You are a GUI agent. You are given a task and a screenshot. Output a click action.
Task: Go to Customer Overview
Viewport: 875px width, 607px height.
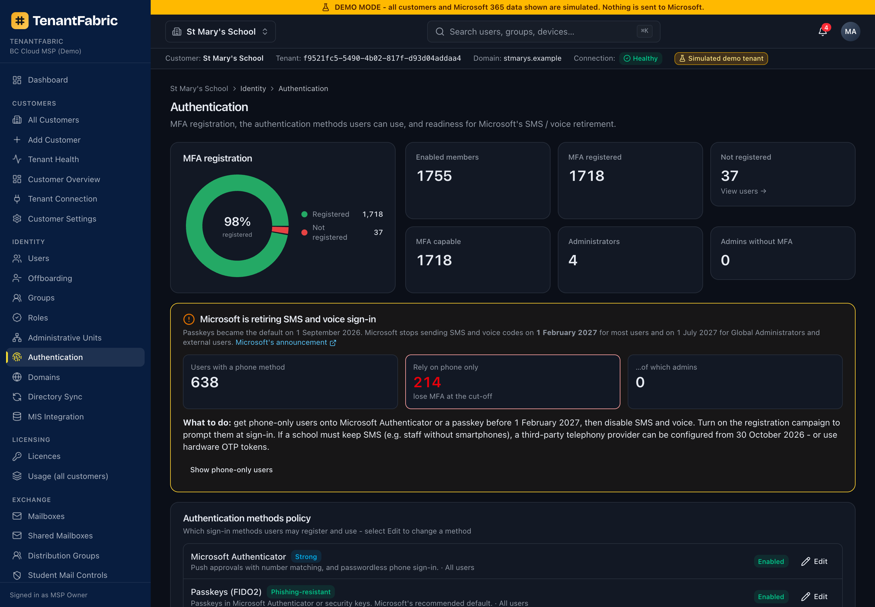tap(75, 179)
